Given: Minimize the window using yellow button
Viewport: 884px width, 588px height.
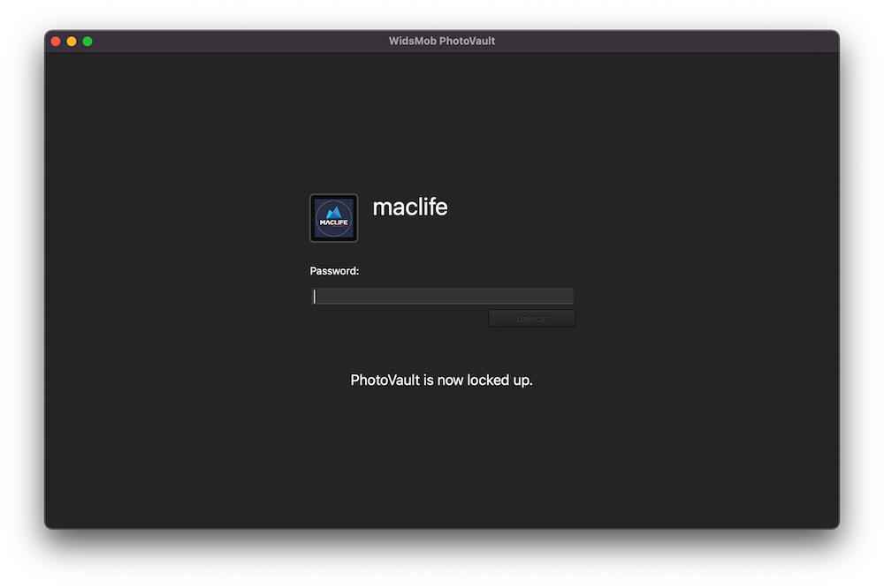Looking at the screenshot, I should click(72, 41).
